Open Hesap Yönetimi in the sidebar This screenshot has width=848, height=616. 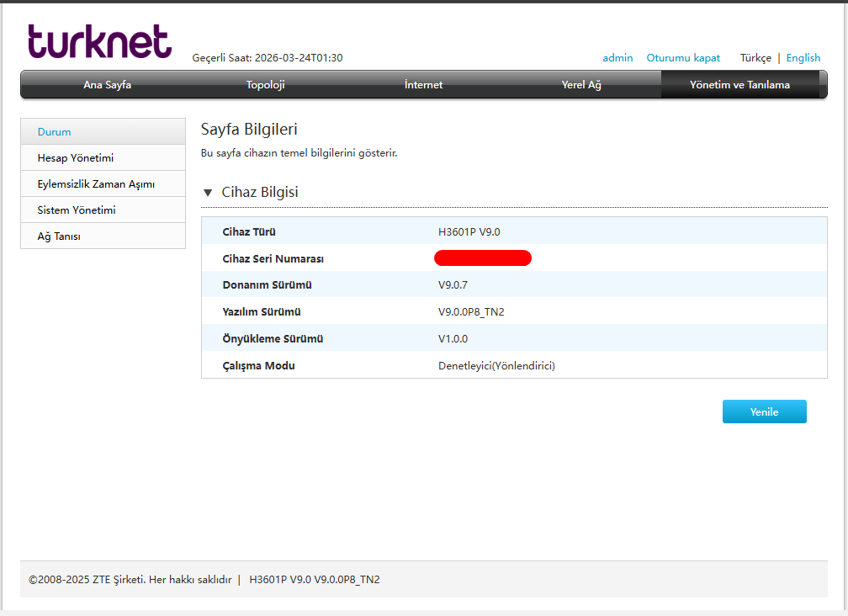point(103,158)
